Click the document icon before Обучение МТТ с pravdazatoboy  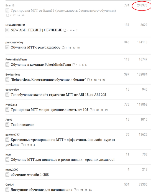pyautogui.click(x=7, y=47)
